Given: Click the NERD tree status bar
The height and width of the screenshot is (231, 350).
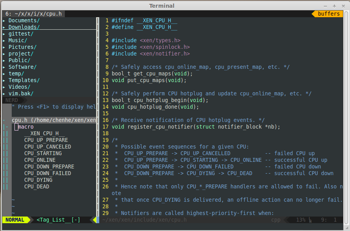Looking at the screenshot, I should pyautogui.click(x=12, y=100).
